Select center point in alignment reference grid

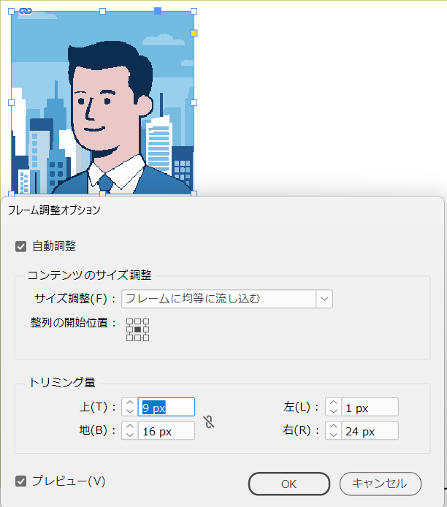tap(138, 329)
